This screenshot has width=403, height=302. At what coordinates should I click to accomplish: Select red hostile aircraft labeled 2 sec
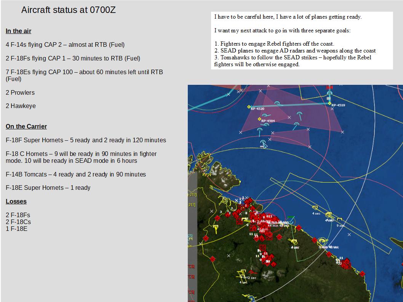[x=252, y=273]
